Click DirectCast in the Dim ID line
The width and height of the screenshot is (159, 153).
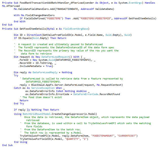point(34,35)
